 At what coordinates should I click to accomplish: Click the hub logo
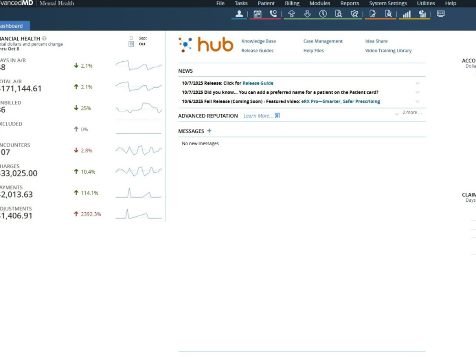206,45
